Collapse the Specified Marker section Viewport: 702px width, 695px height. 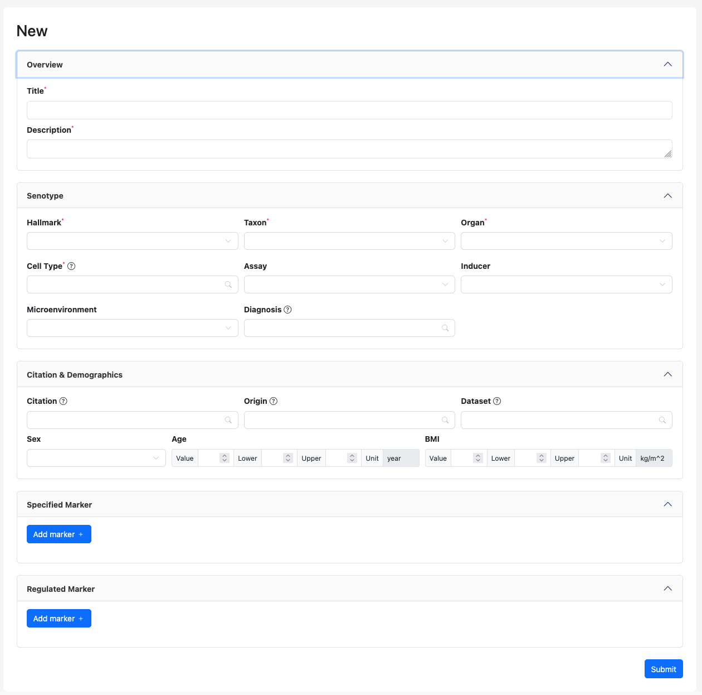pyautogui.click(x=668, y=504)
